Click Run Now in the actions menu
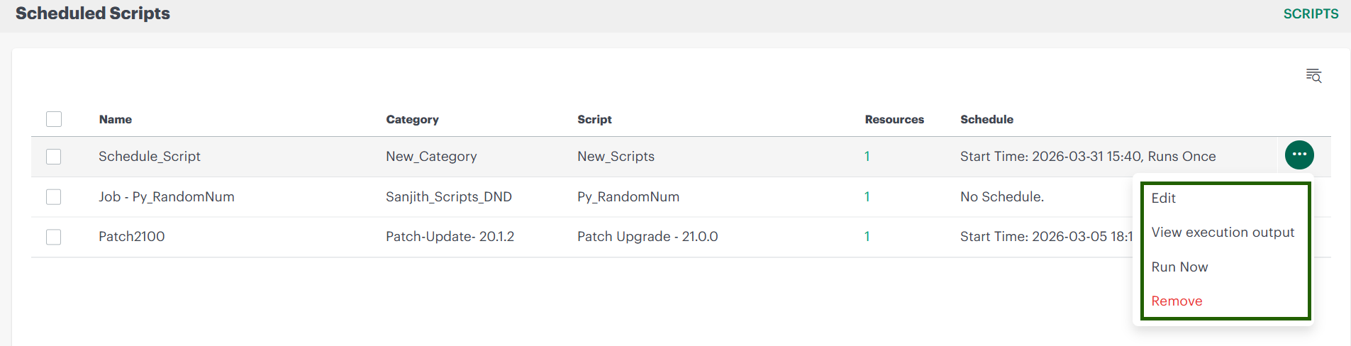Viewport: 1351px width, 346px height. (1179, 267)
